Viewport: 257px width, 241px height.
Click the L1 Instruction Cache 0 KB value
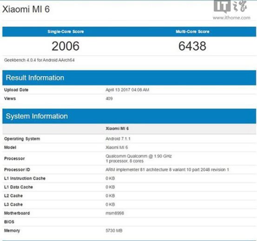110,178
